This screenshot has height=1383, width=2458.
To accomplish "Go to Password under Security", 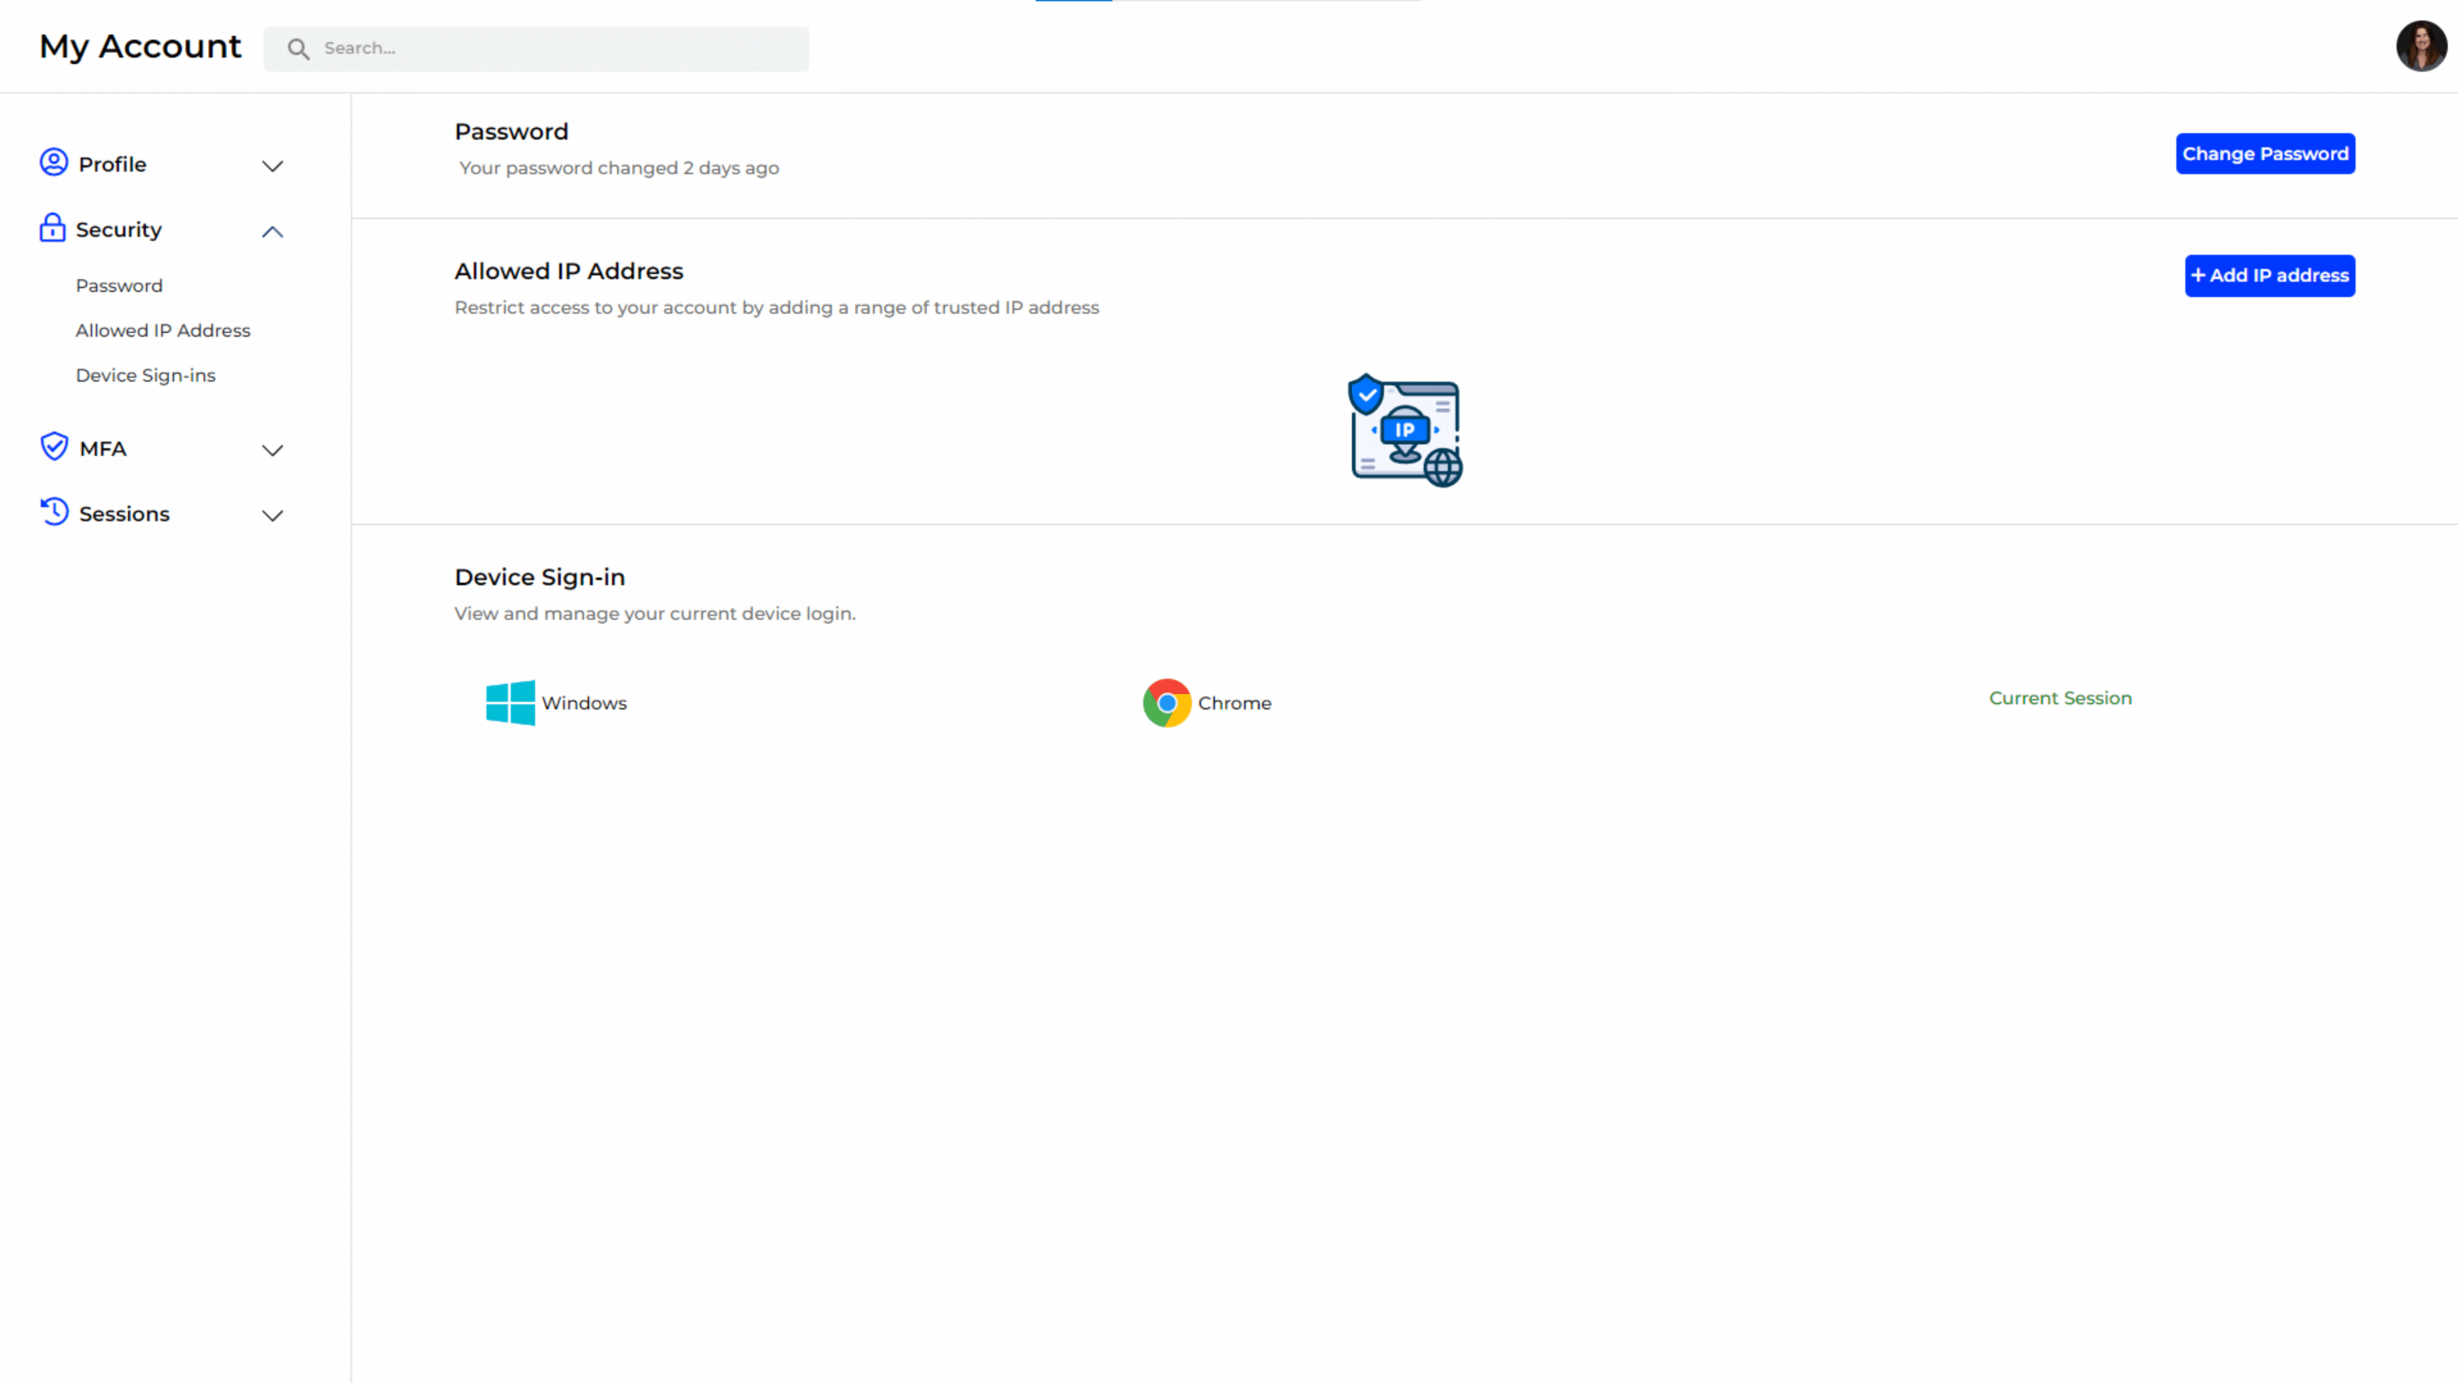I will pos(119,285).
